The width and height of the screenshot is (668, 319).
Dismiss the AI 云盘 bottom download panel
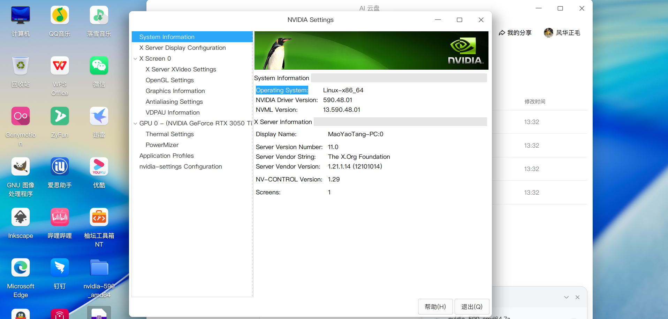click(578, 297)
